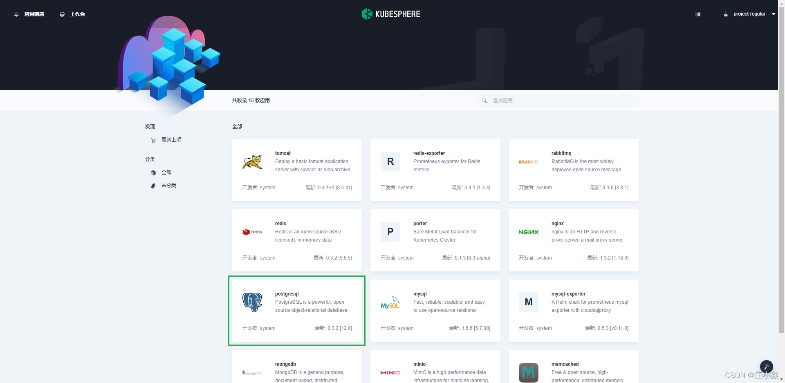This screenshot has width=785, height=383.
Task: Click the page vertical scrollbar
Action: [x=781, y=170]
